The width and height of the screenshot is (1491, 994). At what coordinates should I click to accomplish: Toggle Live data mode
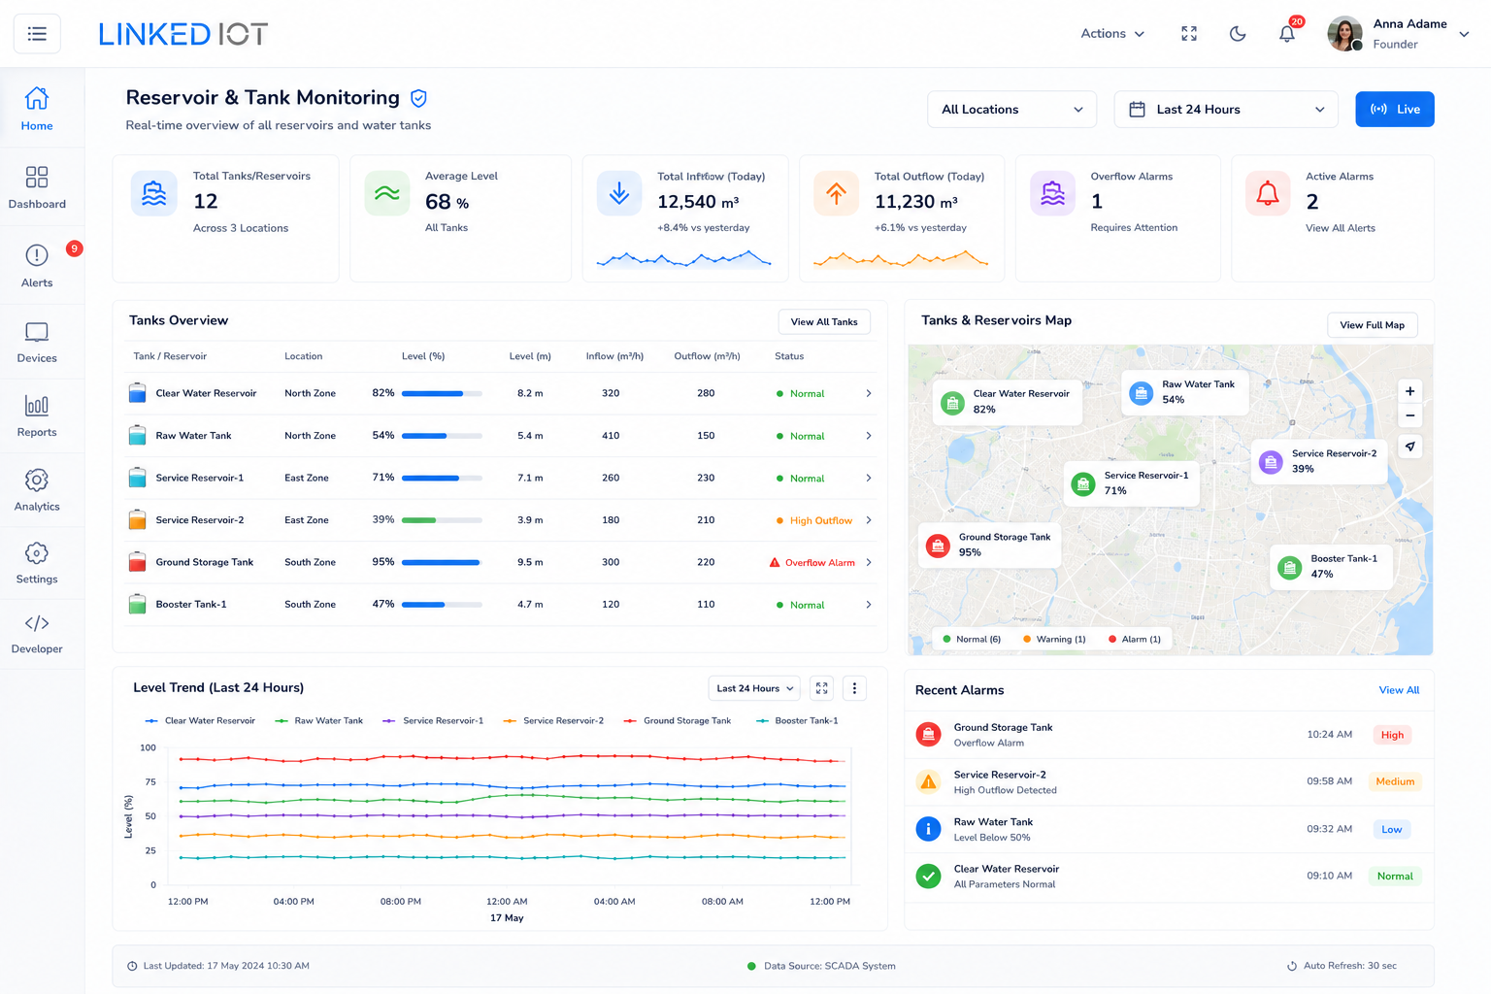1395,110
